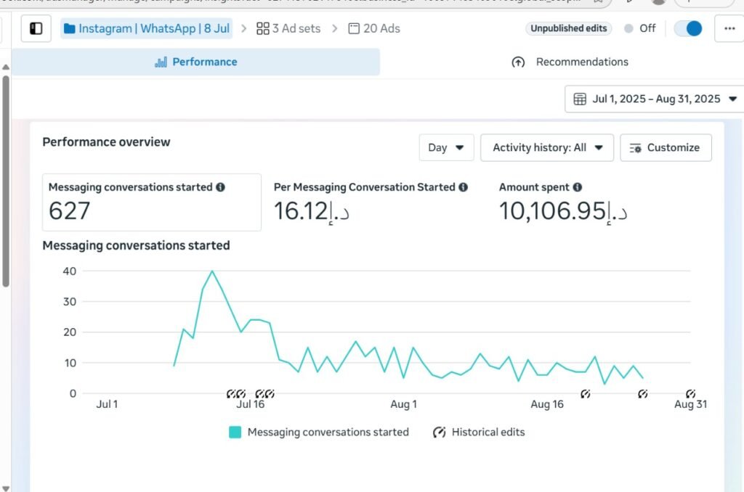Image resolution: width=744 pixels, height=492 pixels.
Task: Click the historical edit marker near Aug 31
Action: click(690, 393)
